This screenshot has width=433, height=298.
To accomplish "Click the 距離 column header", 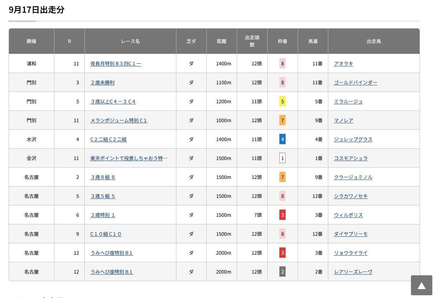I will tap(221, 41).
